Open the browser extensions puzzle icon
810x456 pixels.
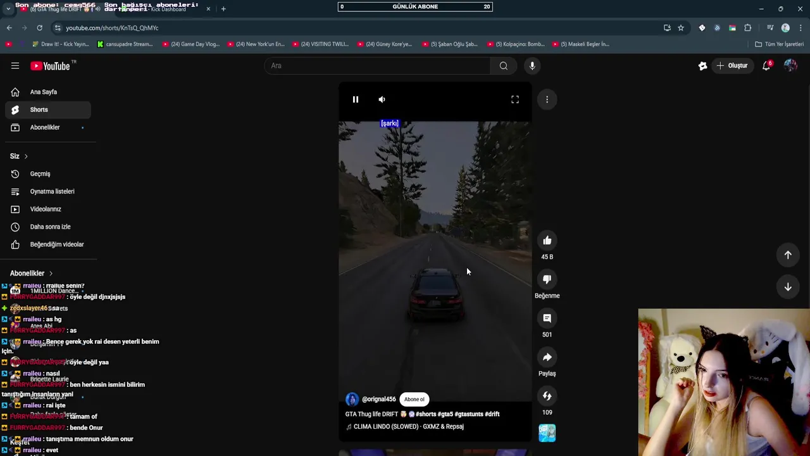tap(748, 28)
